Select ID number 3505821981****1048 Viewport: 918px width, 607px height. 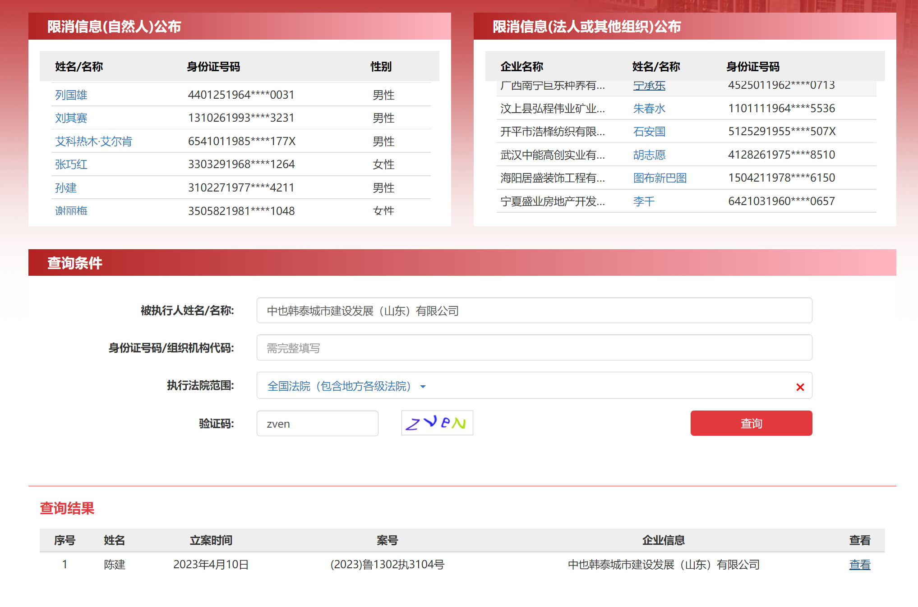[241, 211]
